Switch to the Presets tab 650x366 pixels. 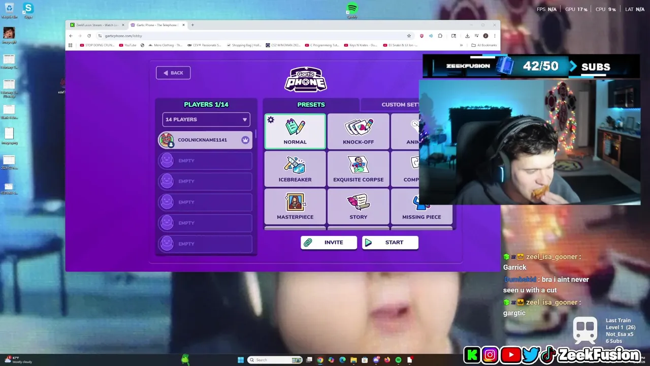click(311, 105)
